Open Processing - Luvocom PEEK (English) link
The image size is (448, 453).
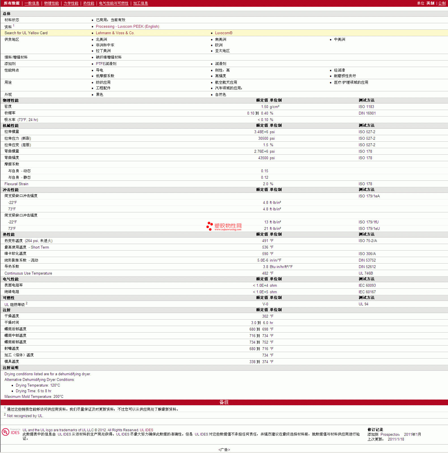127,27
